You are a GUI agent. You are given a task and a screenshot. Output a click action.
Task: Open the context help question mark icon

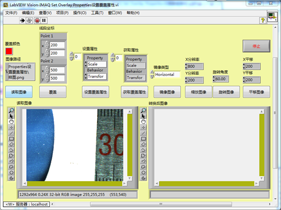click(263, 20)
